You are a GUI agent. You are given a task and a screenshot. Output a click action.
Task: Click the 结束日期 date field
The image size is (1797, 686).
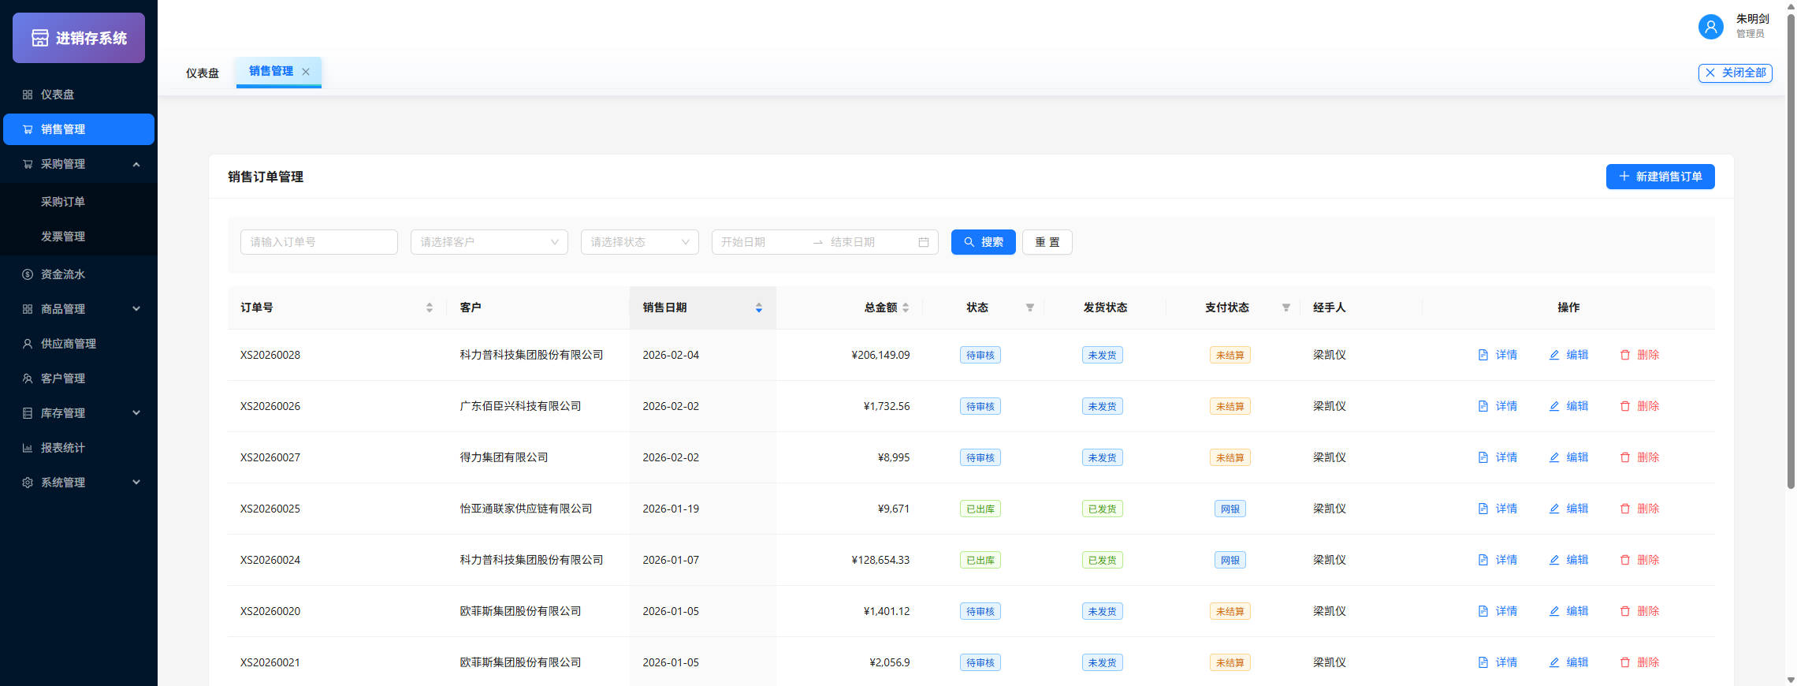871,242
